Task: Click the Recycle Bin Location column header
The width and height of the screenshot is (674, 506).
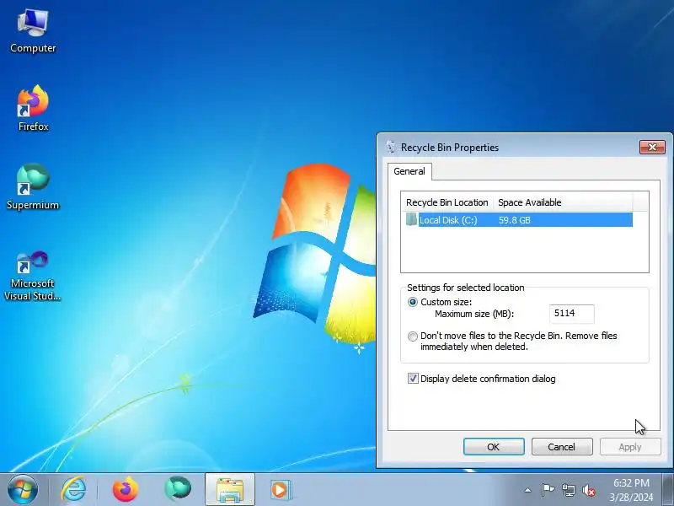Action: (447, 202)
